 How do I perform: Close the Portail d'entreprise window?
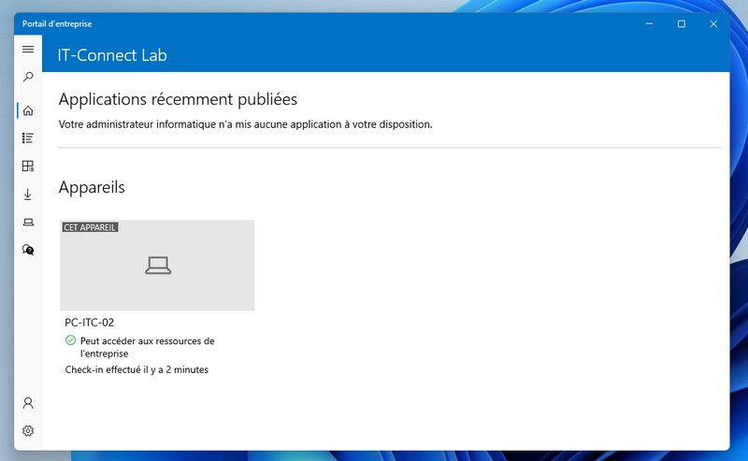713,24
